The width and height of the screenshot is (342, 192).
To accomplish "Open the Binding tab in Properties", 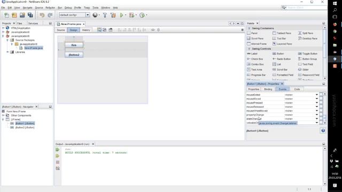I will click(x=268, y=89).
